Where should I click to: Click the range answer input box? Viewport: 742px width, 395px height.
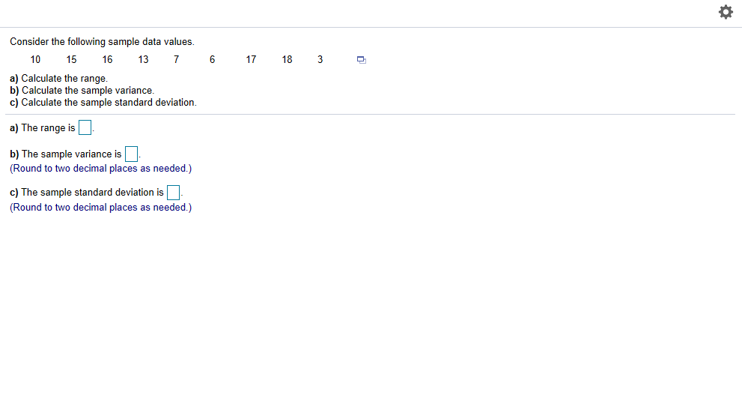point(85,127)
